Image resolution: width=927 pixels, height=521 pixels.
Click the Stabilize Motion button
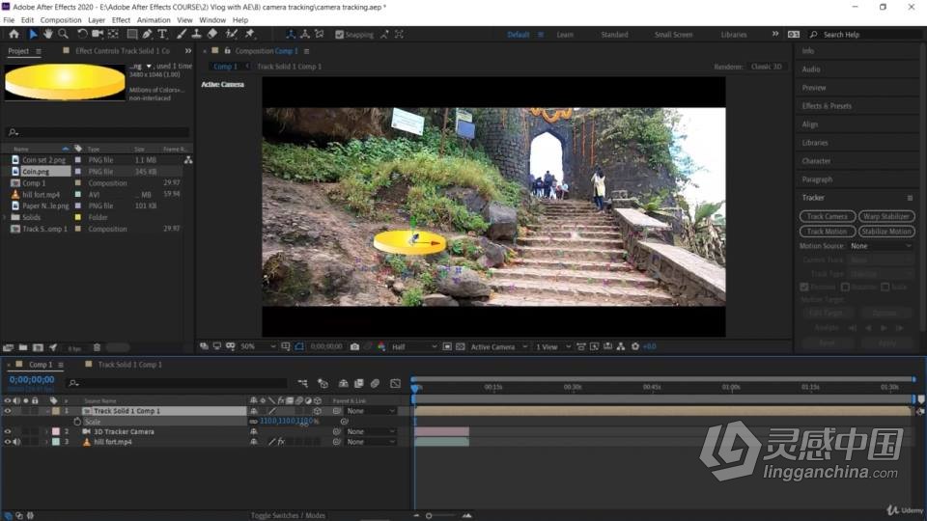click(x=886, y=232)
